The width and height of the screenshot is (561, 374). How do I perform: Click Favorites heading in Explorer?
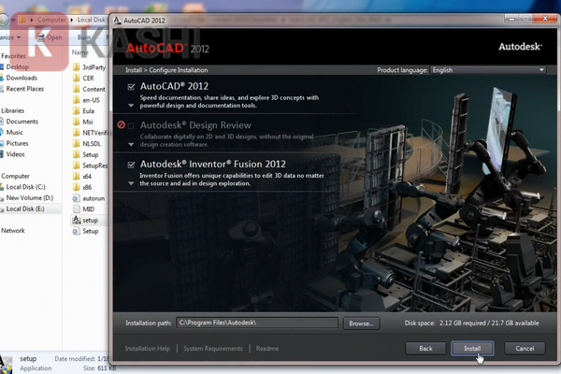coord(13,56)
